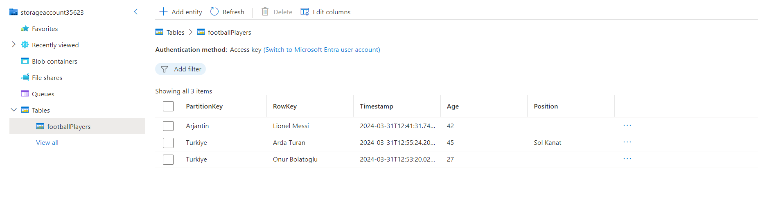This screenshot has width=758, height=206.
Task: Open File shares in the sidebar
Action: click(47, 78)
